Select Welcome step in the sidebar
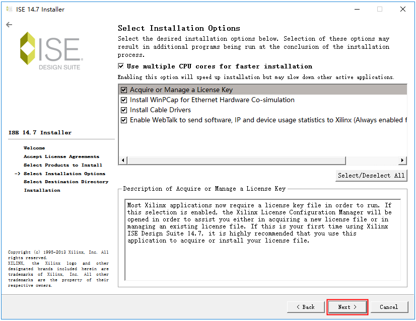Screen dimensions: 416x321 (34, 148)
